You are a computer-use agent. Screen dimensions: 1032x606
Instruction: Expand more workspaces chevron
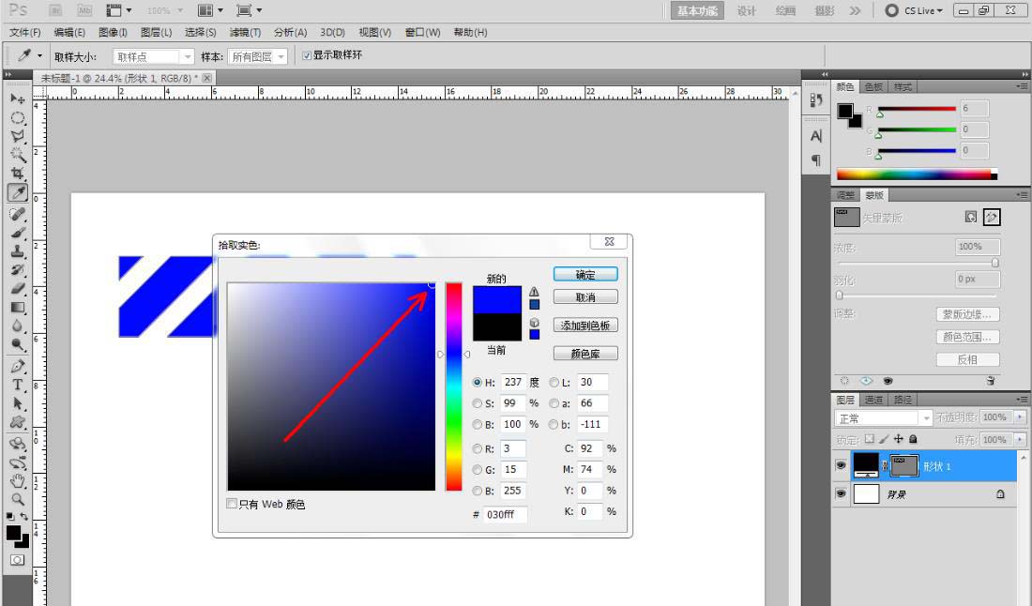click(855, 10)
